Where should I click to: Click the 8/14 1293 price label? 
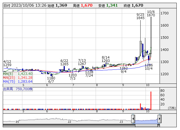click(106, 59)
